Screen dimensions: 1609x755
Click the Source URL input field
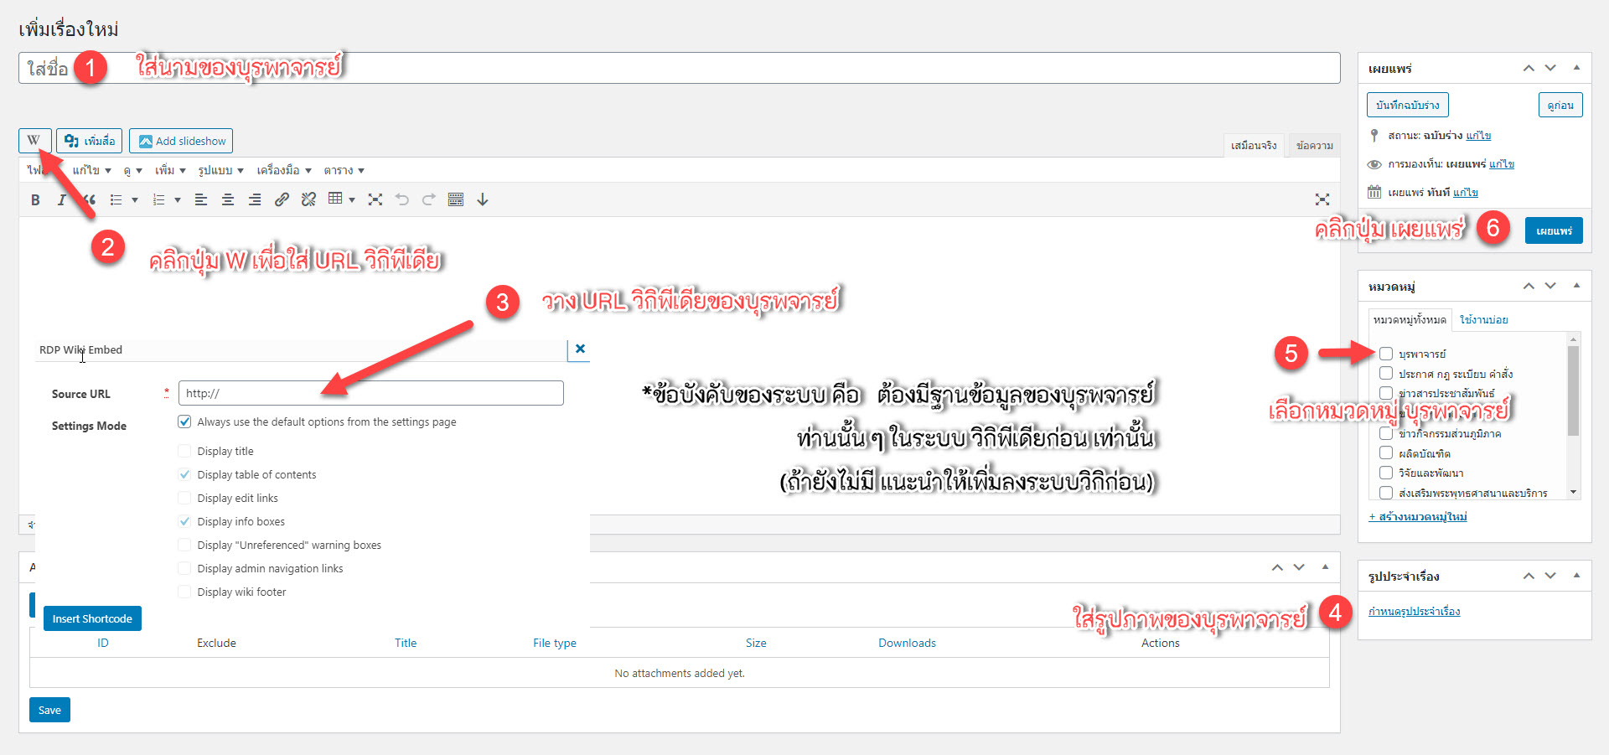coord(371,393)
